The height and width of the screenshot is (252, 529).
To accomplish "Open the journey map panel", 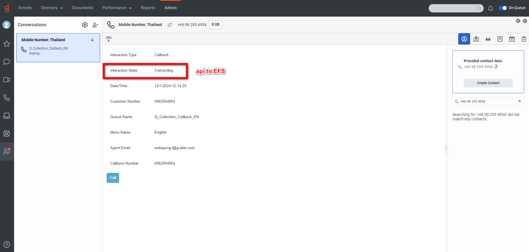I will [x=476, y=39].
